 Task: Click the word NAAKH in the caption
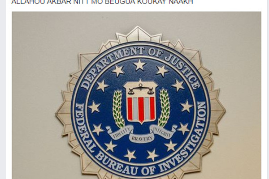click(x=181, y=2)
